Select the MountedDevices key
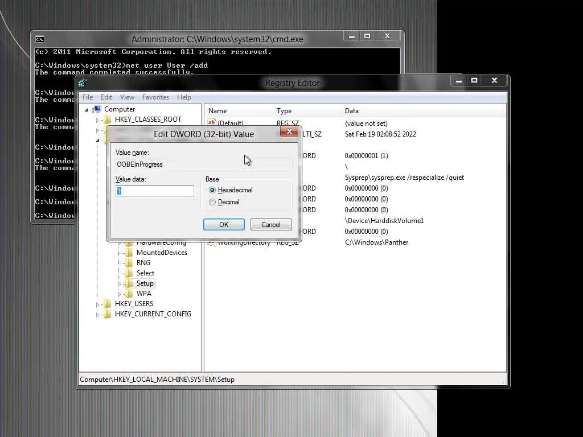Image resolution: width=583 pixels, height=437 pixels. point(162,252)
